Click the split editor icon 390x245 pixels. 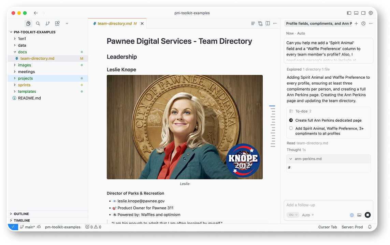pos(268,24)
